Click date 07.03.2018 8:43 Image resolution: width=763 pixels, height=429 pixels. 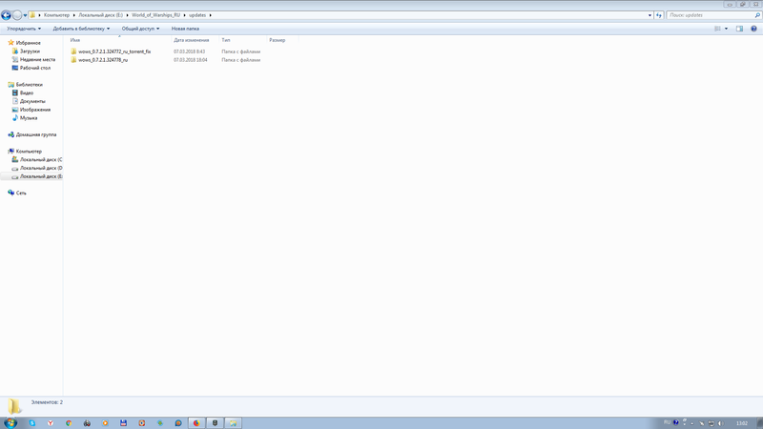pos(189,51)
